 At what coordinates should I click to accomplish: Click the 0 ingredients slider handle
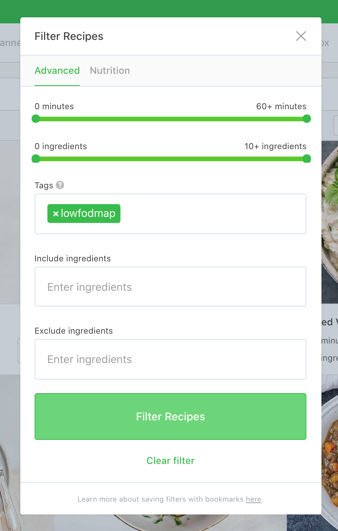point(36,159)
